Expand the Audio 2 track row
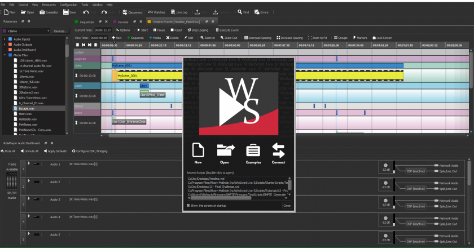 click(29, 181)
